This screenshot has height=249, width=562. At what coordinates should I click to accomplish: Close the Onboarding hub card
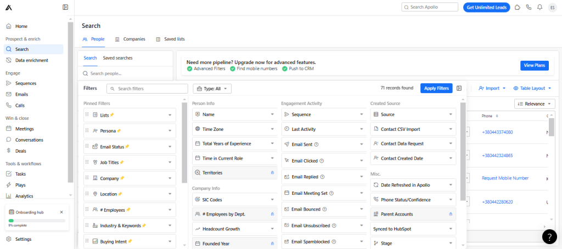point(61,212)
